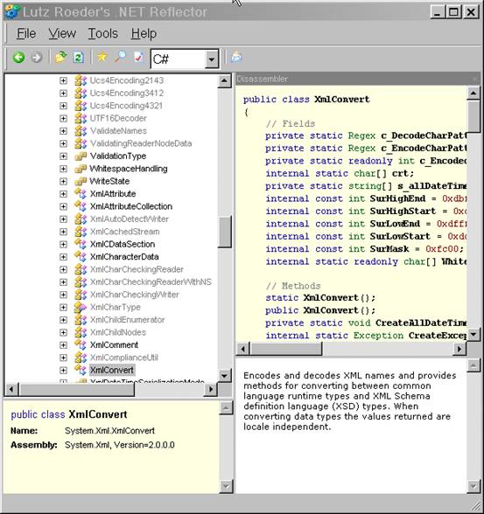Click the disassembler horizontal scrollbar thumb
484x514 pixels.
286,349
